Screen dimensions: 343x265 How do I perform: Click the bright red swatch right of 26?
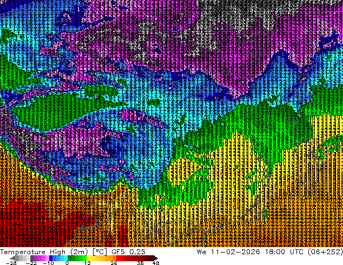(x=118, y=258)
